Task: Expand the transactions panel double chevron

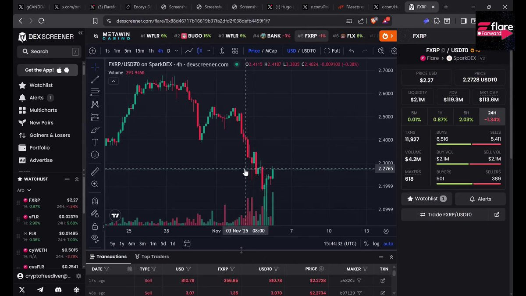Action: point(391,257)
